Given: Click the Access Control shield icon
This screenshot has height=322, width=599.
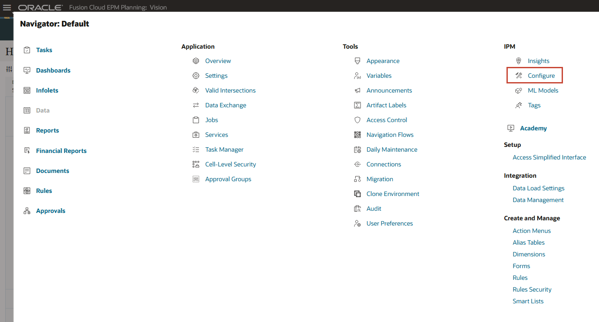Looking at the screenshot, I should coord(357,120).
